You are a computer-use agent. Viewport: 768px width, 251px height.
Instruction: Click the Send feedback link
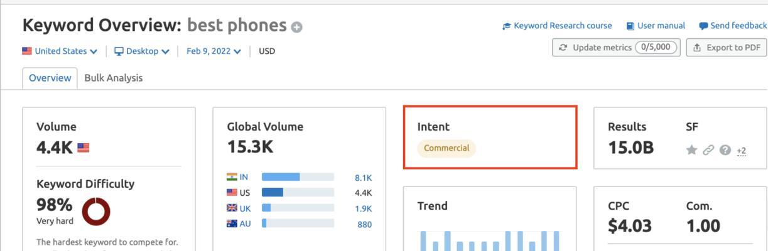click(x=733, y=26)
